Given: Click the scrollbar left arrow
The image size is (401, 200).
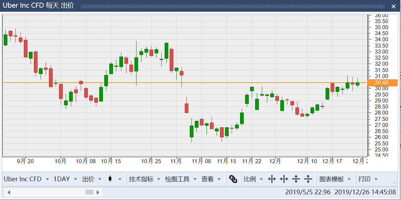Looking at the screenshot, I should tap(9, 192).
